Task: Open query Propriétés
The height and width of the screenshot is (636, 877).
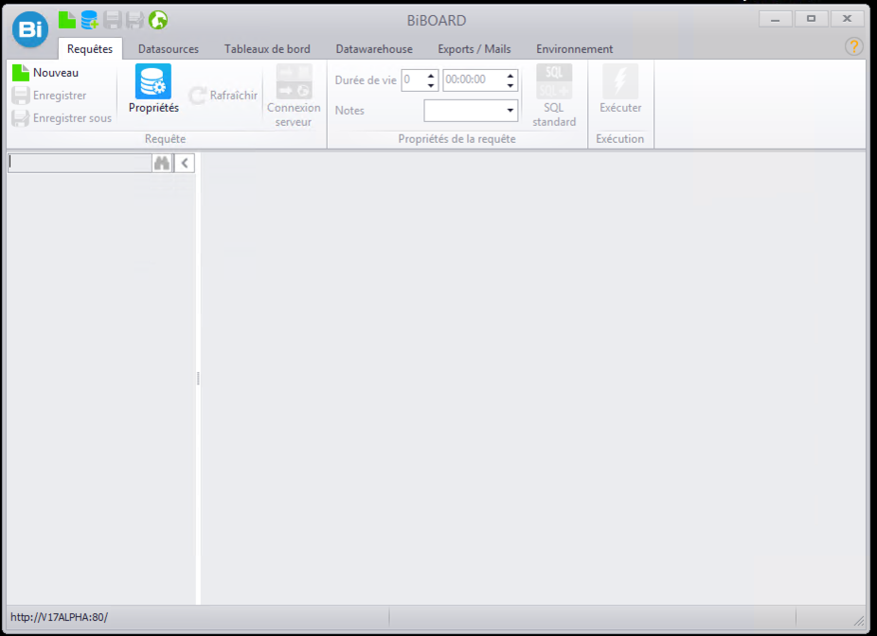Action: point(153,89)
